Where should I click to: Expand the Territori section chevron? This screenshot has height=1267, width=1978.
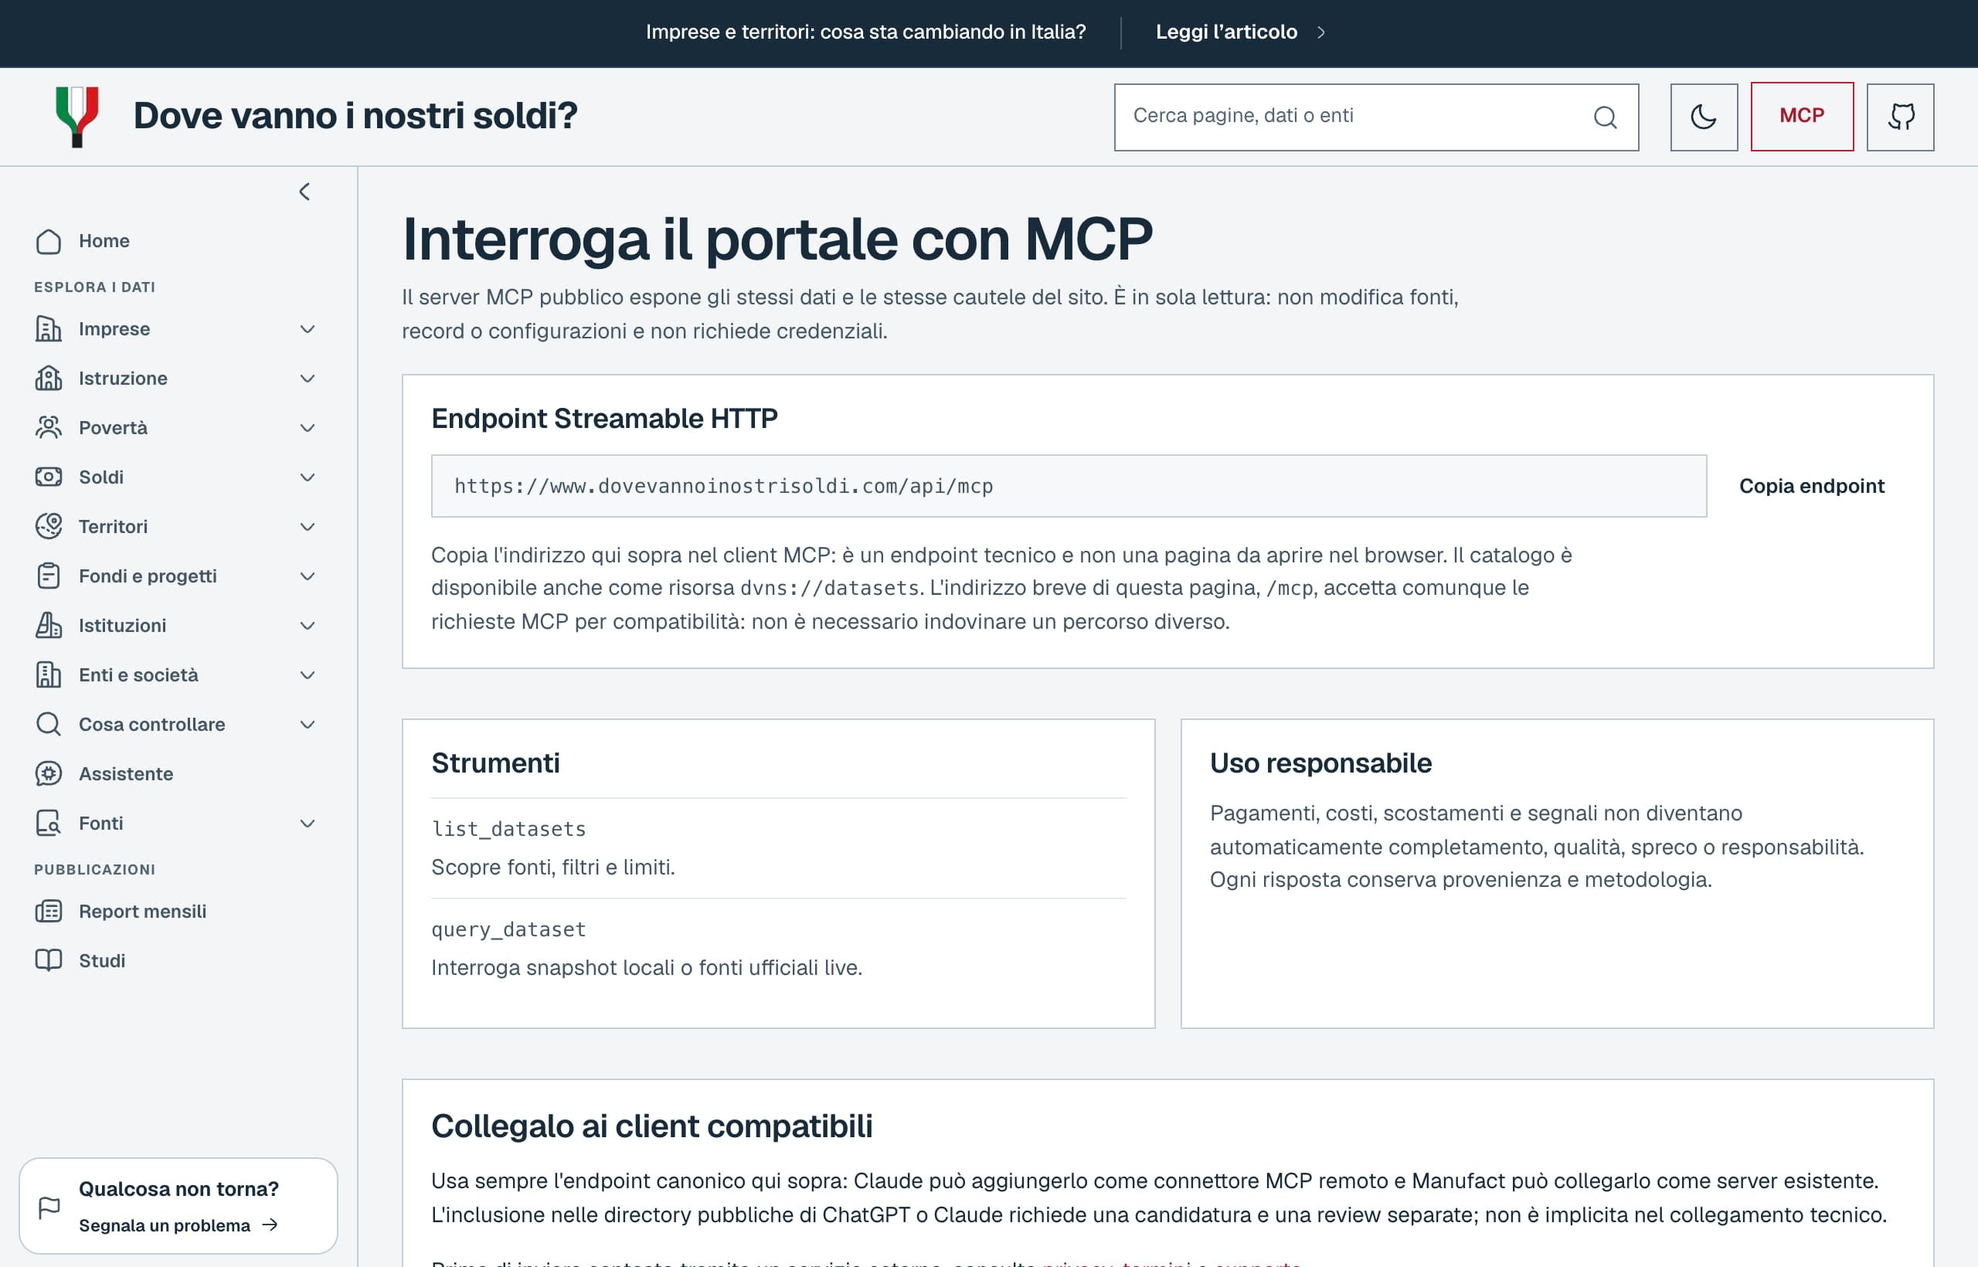point(308,527)
